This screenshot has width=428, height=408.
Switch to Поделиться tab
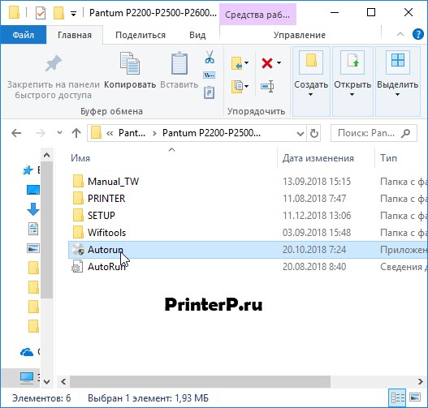point(141,35)
